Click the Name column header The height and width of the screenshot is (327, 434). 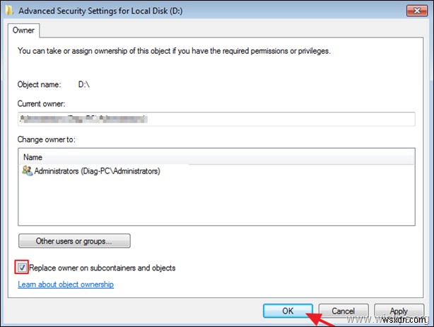click(33, 156)
